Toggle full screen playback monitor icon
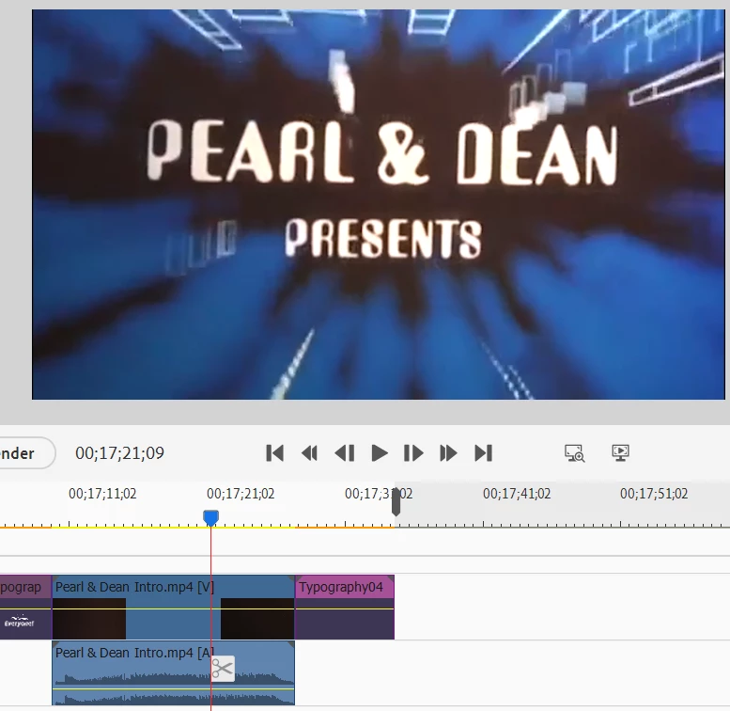This screenshot has height=711, width=730. [620, 452]
